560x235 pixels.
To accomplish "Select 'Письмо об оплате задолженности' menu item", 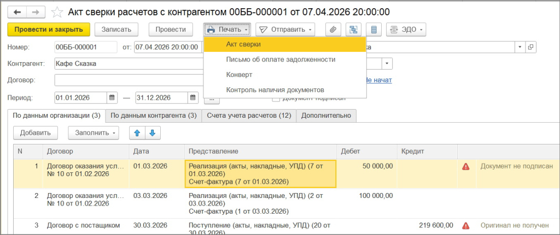I will (x=280, y=59).
